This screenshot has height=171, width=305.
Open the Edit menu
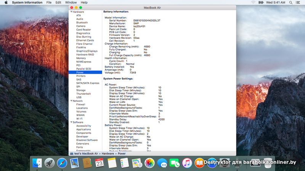58,3
